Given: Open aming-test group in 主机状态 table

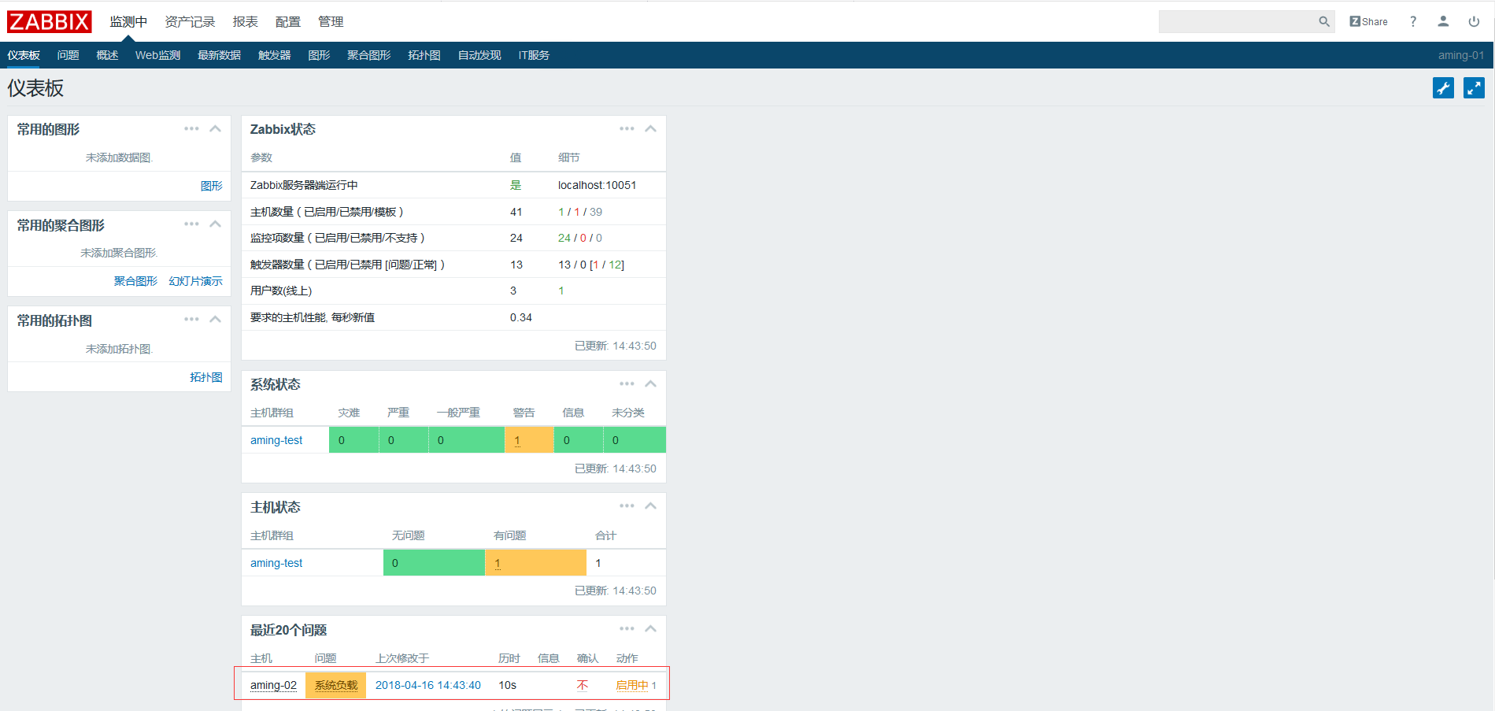Looking at the screenshot, I should pyautogui.click(x=276, y=563).
